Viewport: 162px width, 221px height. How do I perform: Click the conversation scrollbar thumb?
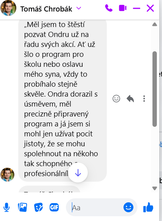155,89
